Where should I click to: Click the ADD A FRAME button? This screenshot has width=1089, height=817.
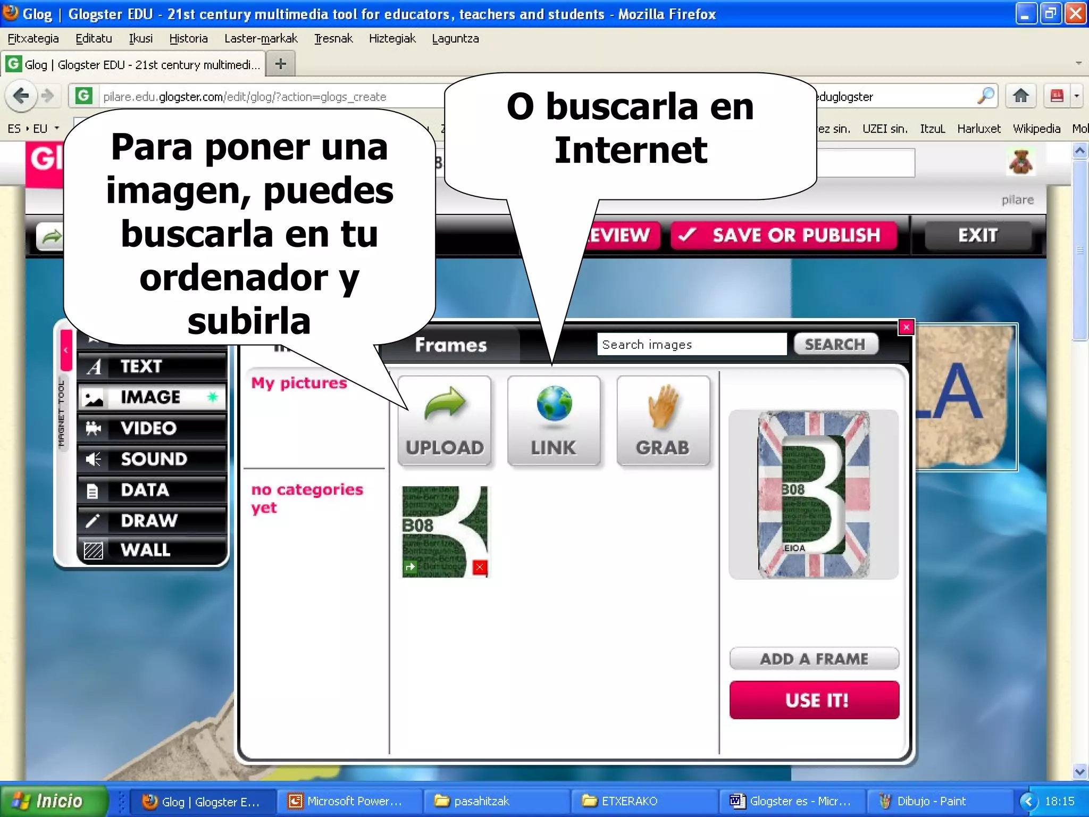pyautogui.click(x=814, y=658)
